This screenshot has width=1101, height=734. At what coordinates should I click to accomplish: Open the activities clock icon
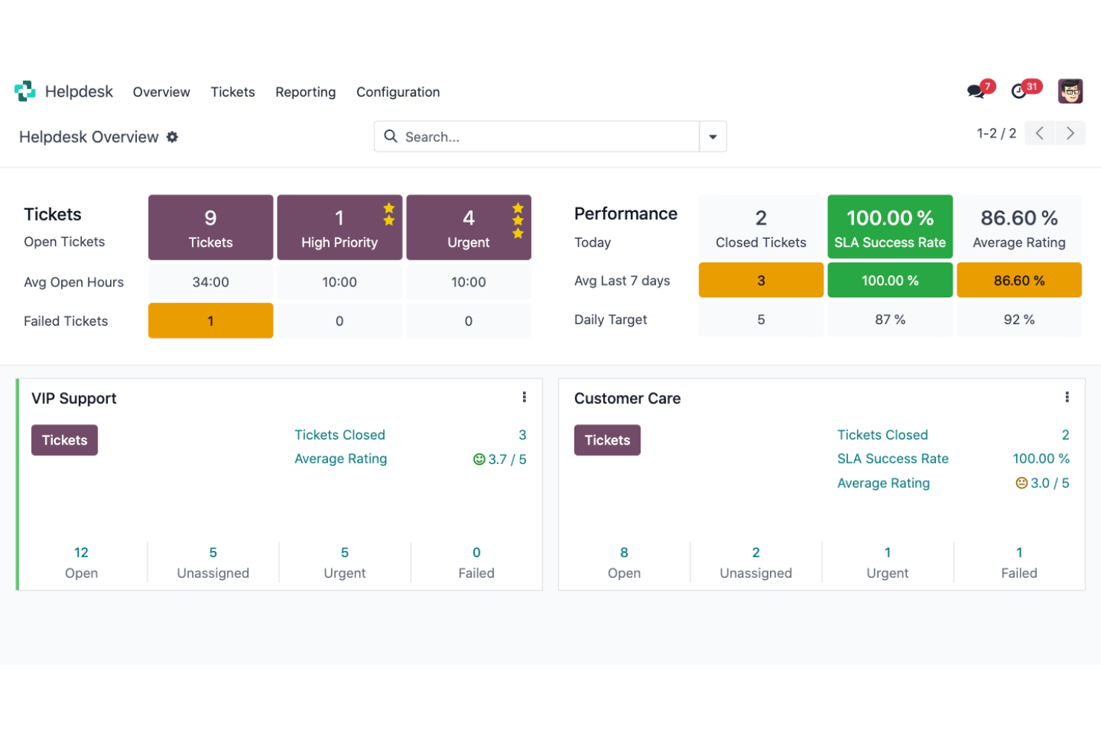[x=1018, y=91]
